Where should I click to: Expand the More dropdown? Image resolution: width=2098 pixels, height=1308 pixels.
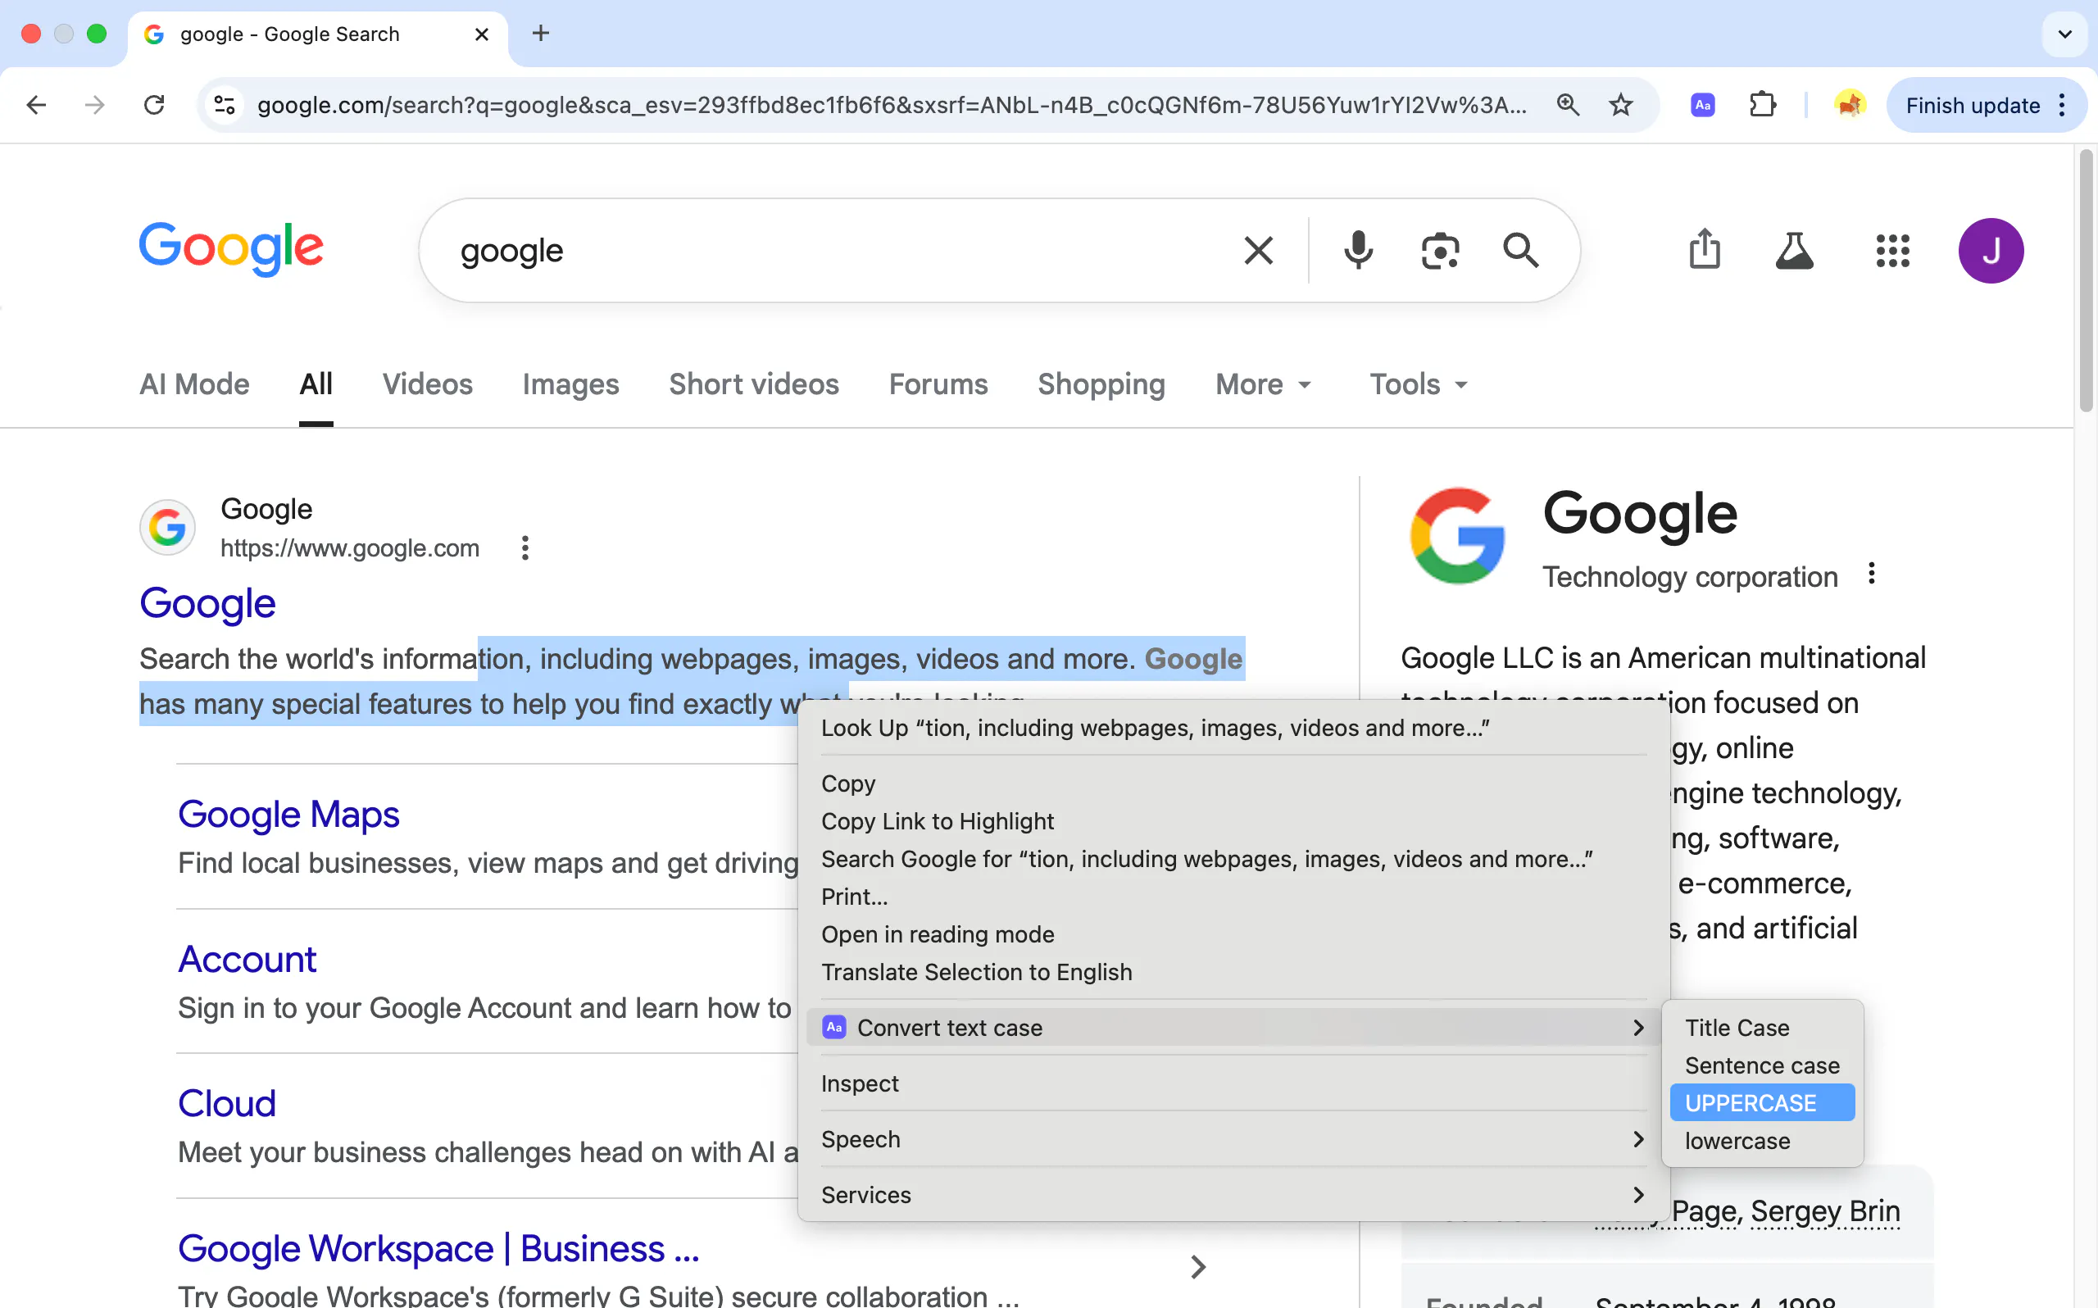tap(1264, 384)
